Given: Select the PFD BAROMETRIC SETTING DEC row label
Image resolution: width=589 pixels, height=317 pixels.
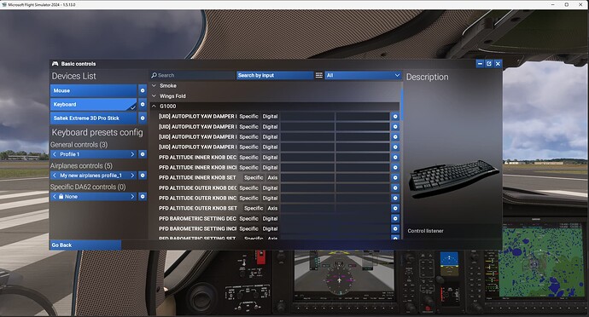Looking at the screenshot, I should click(x=197, y=218).
